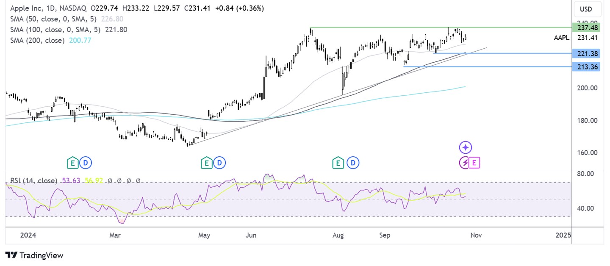This screenshot has width=610, height=266.
Task: Show the dividend D marker right of August's earnings marker
Action: click(353, 162)
